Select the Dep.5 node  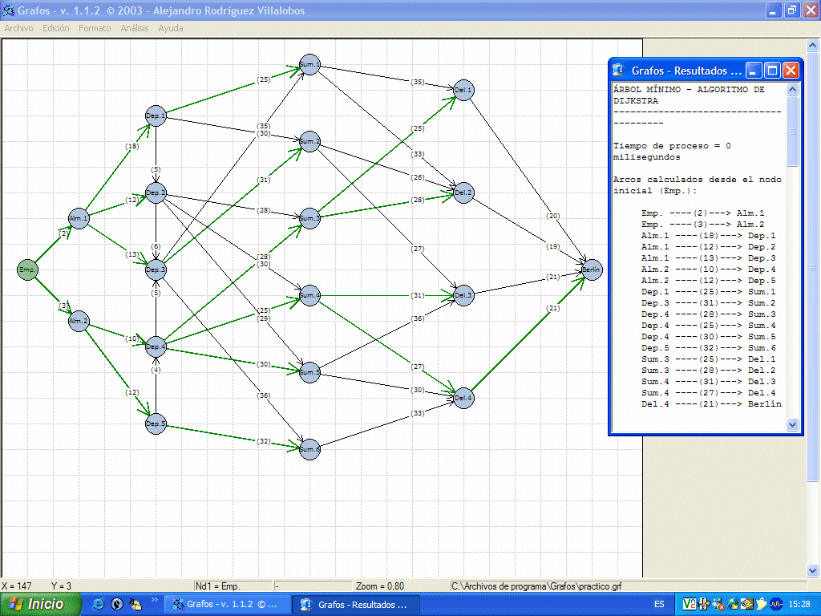(x=156, y=423)
